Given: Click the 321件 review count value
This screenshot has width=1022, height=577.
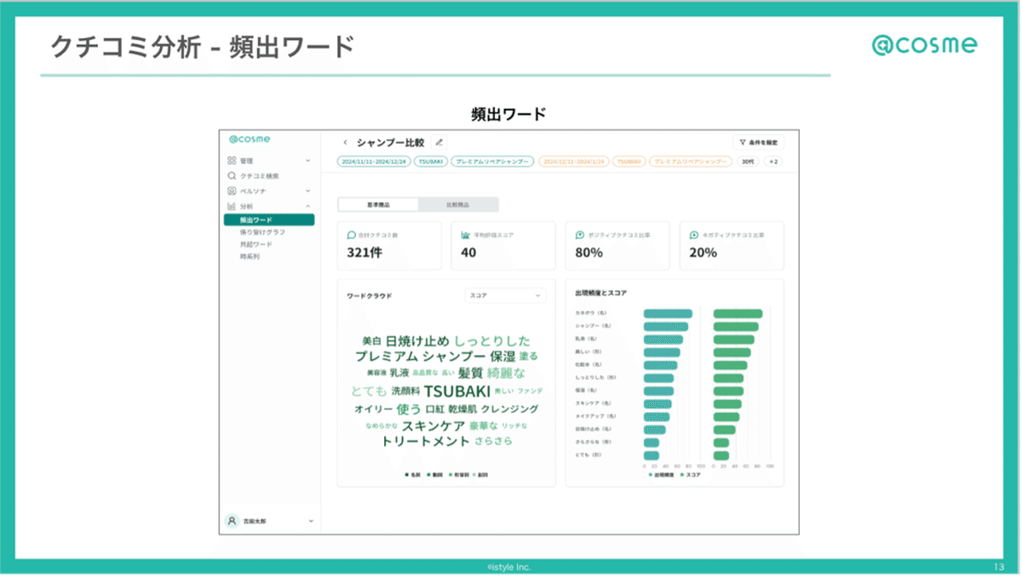Looking at the screenshot, I should (365, 253).
